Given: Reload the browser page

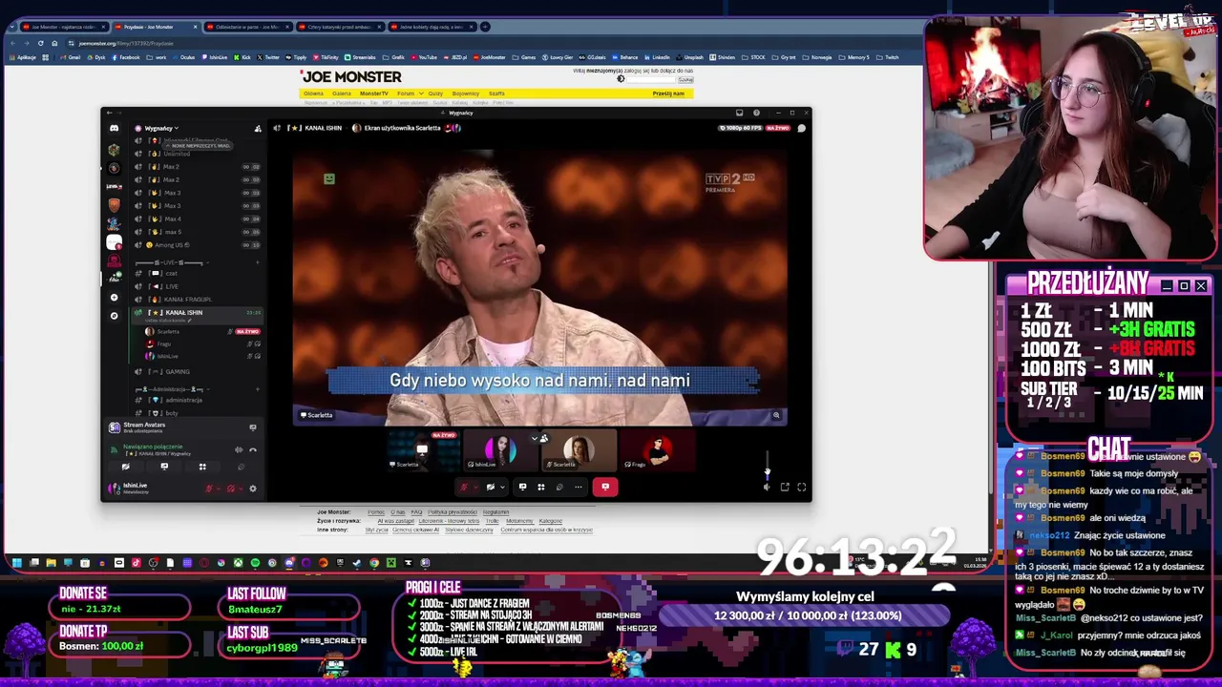Looking at the screenshot, I should tap(40, 43).
